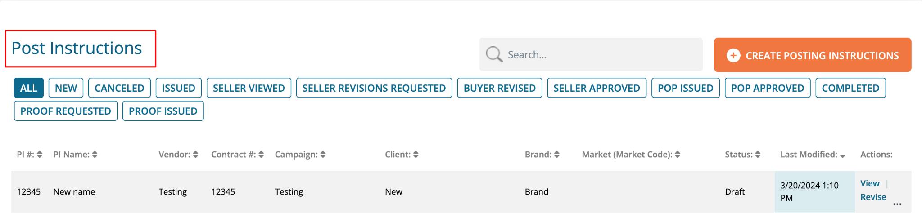Open the View link for PI 12345
This screenshot has height=213, width=922.
(870, 183)
